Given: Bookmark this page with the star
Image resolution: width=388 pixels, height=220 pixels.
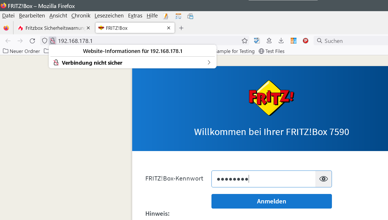Looking at the screenshot, I should [x=245, y=41].
